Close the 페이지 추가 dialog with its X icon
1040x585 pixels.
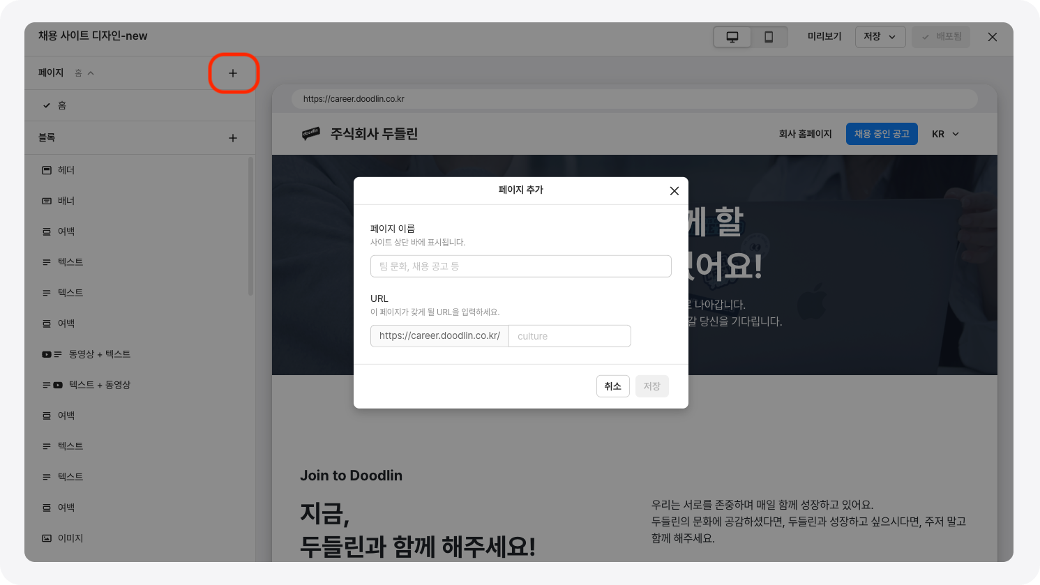click(674, 190)
